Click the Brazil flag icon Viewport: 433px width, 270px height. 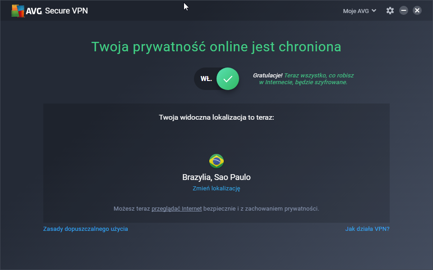(x=216, y=161)
